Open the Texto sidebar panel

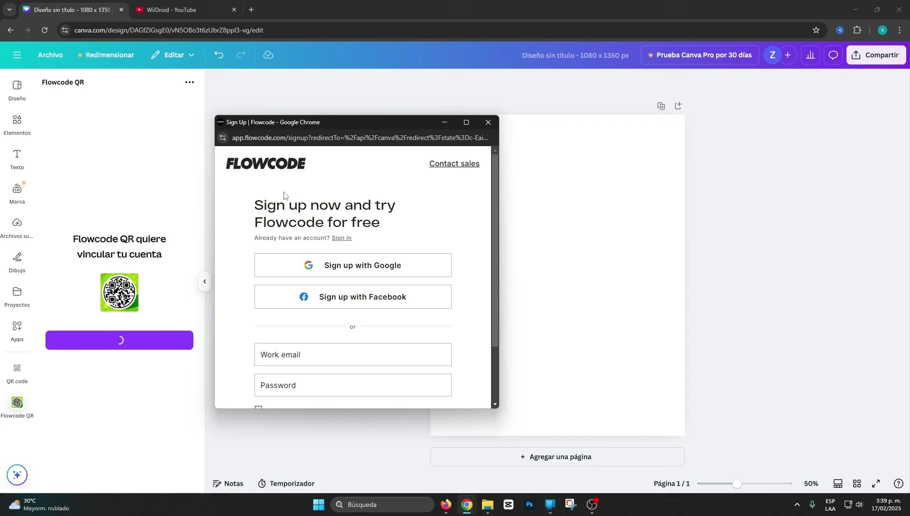click(x=17, y=159)
